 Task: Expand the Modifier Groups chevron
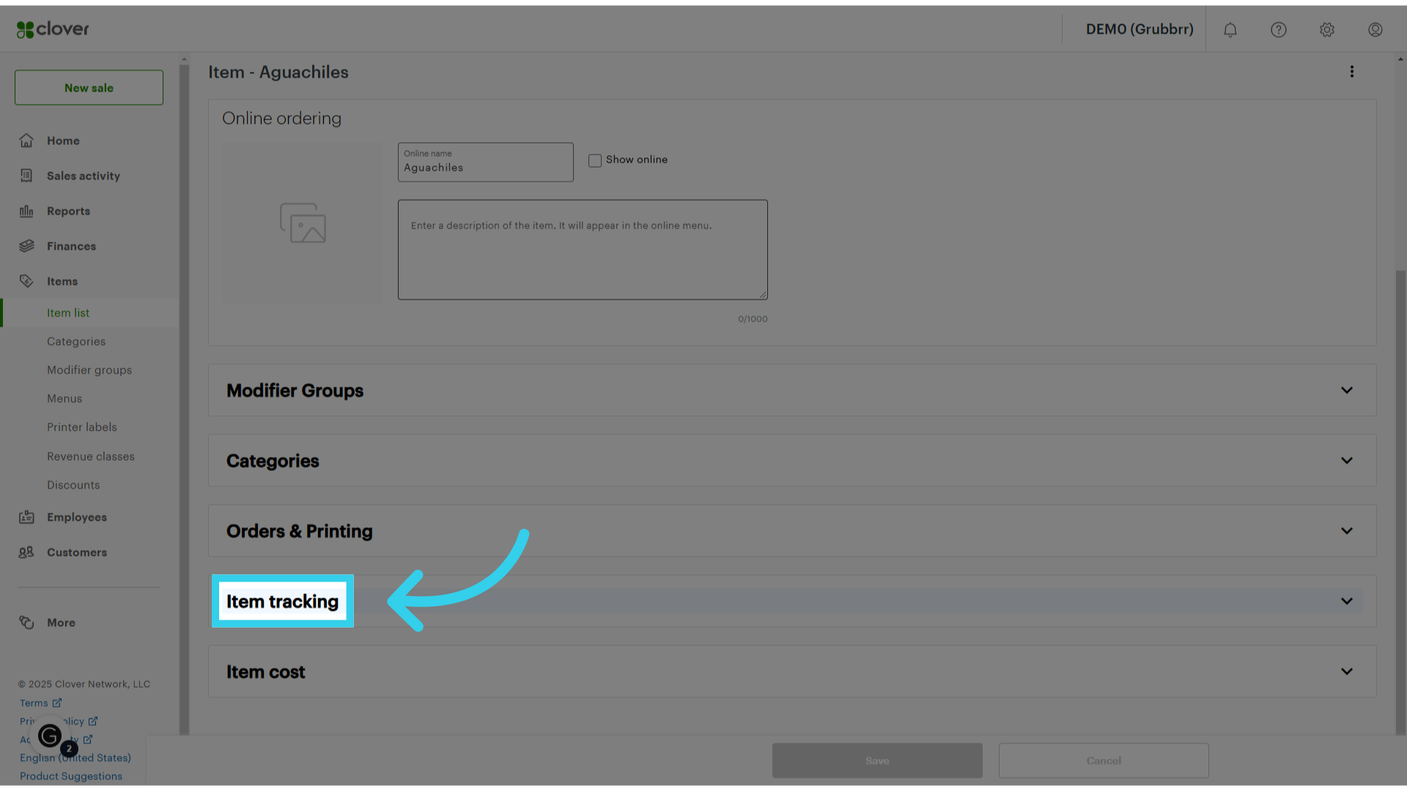point(1347,390)
